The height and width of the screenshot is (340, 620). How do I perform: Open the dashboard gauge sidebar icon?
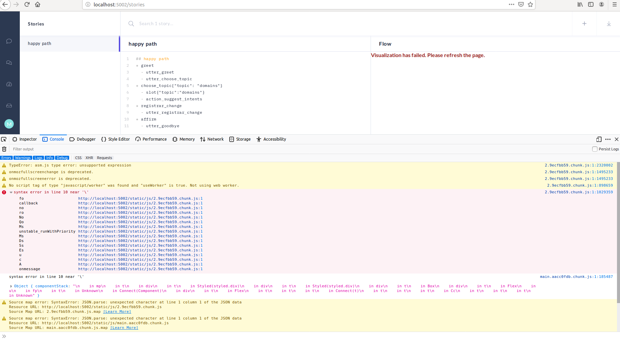tap(9, 84)
